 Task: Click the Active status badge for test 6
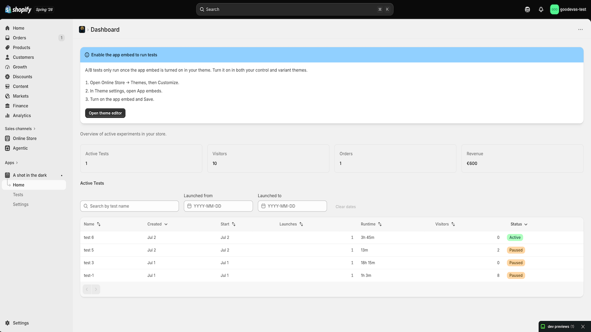(515, 238)
